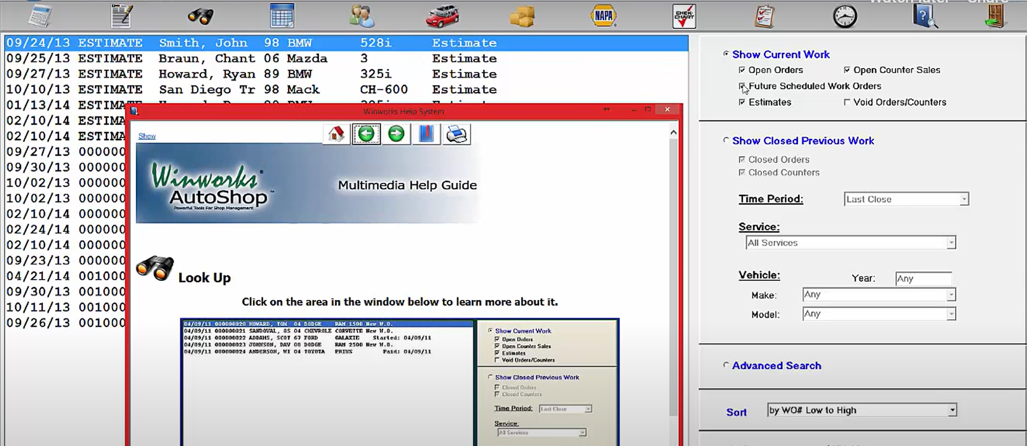Select the binoculars Look Up toolbar icon
The height and width of the screenshot is (446, 1027).
tap(201, 16)
